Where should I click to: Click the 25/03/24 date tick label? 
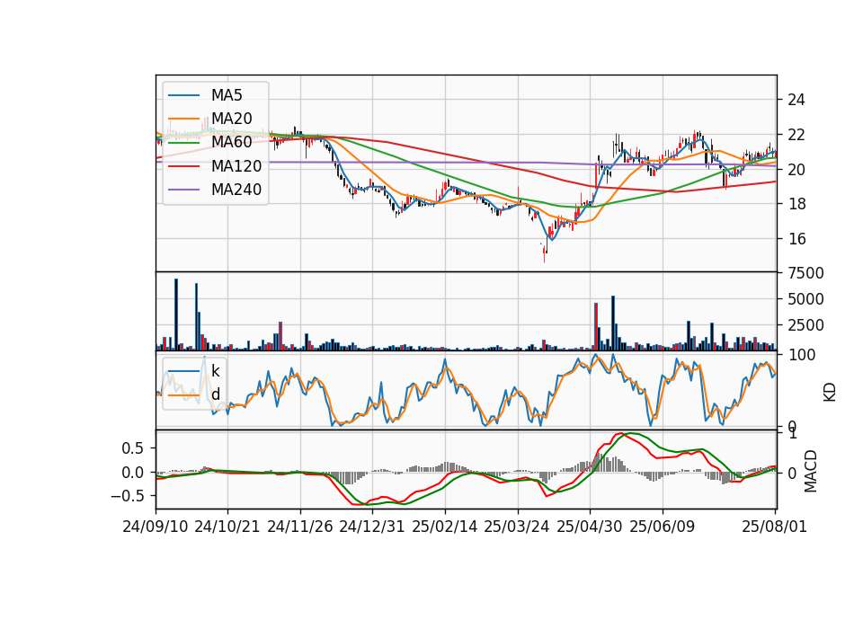pyautogui.click(x=517, y=527)
